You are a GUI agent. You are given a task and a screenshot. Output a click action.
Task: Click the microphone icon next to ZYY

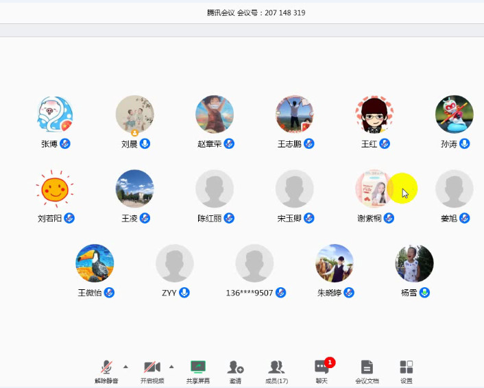[x=184, y=293]
